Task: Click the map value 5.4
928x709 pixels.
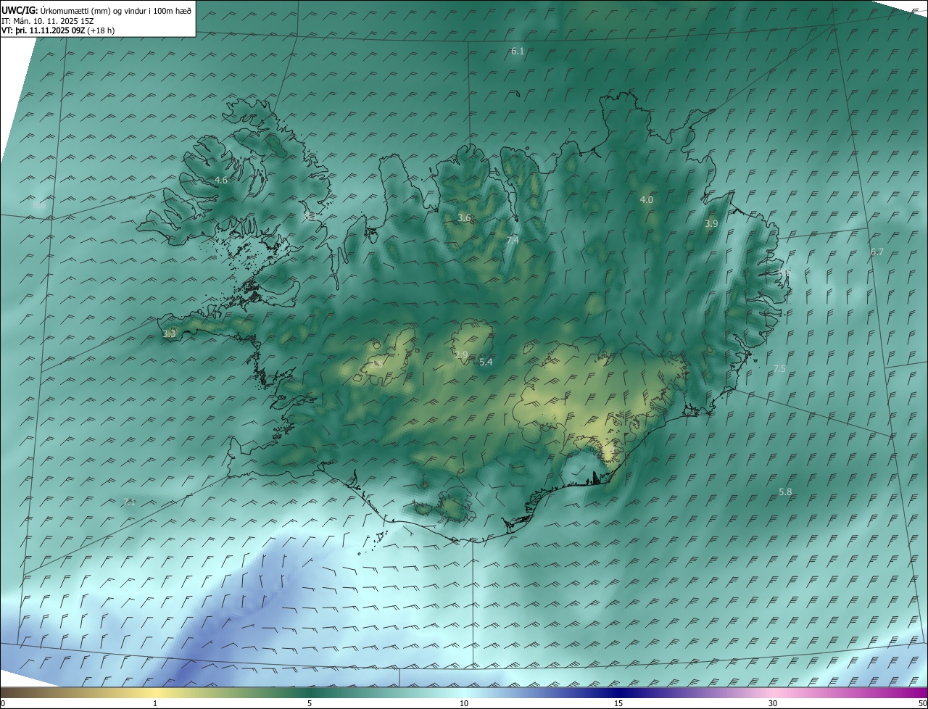Action: click(486, 362)
